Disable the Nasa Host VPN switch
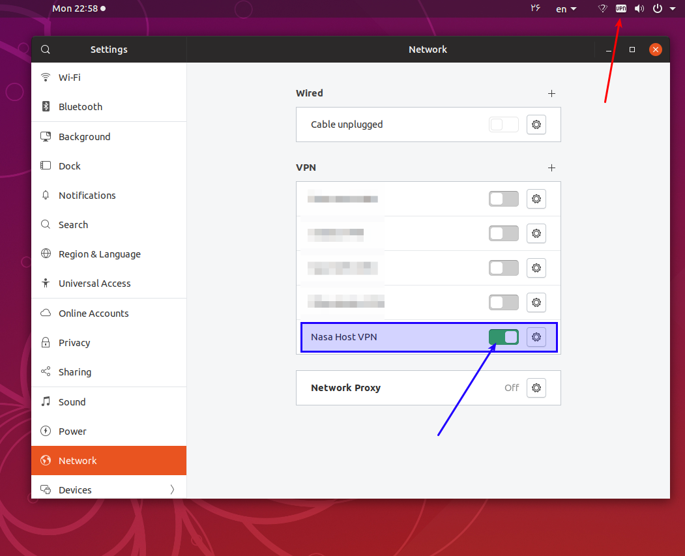Image resolution: width=685 pixels, height=556 pixels. [504, 337]
